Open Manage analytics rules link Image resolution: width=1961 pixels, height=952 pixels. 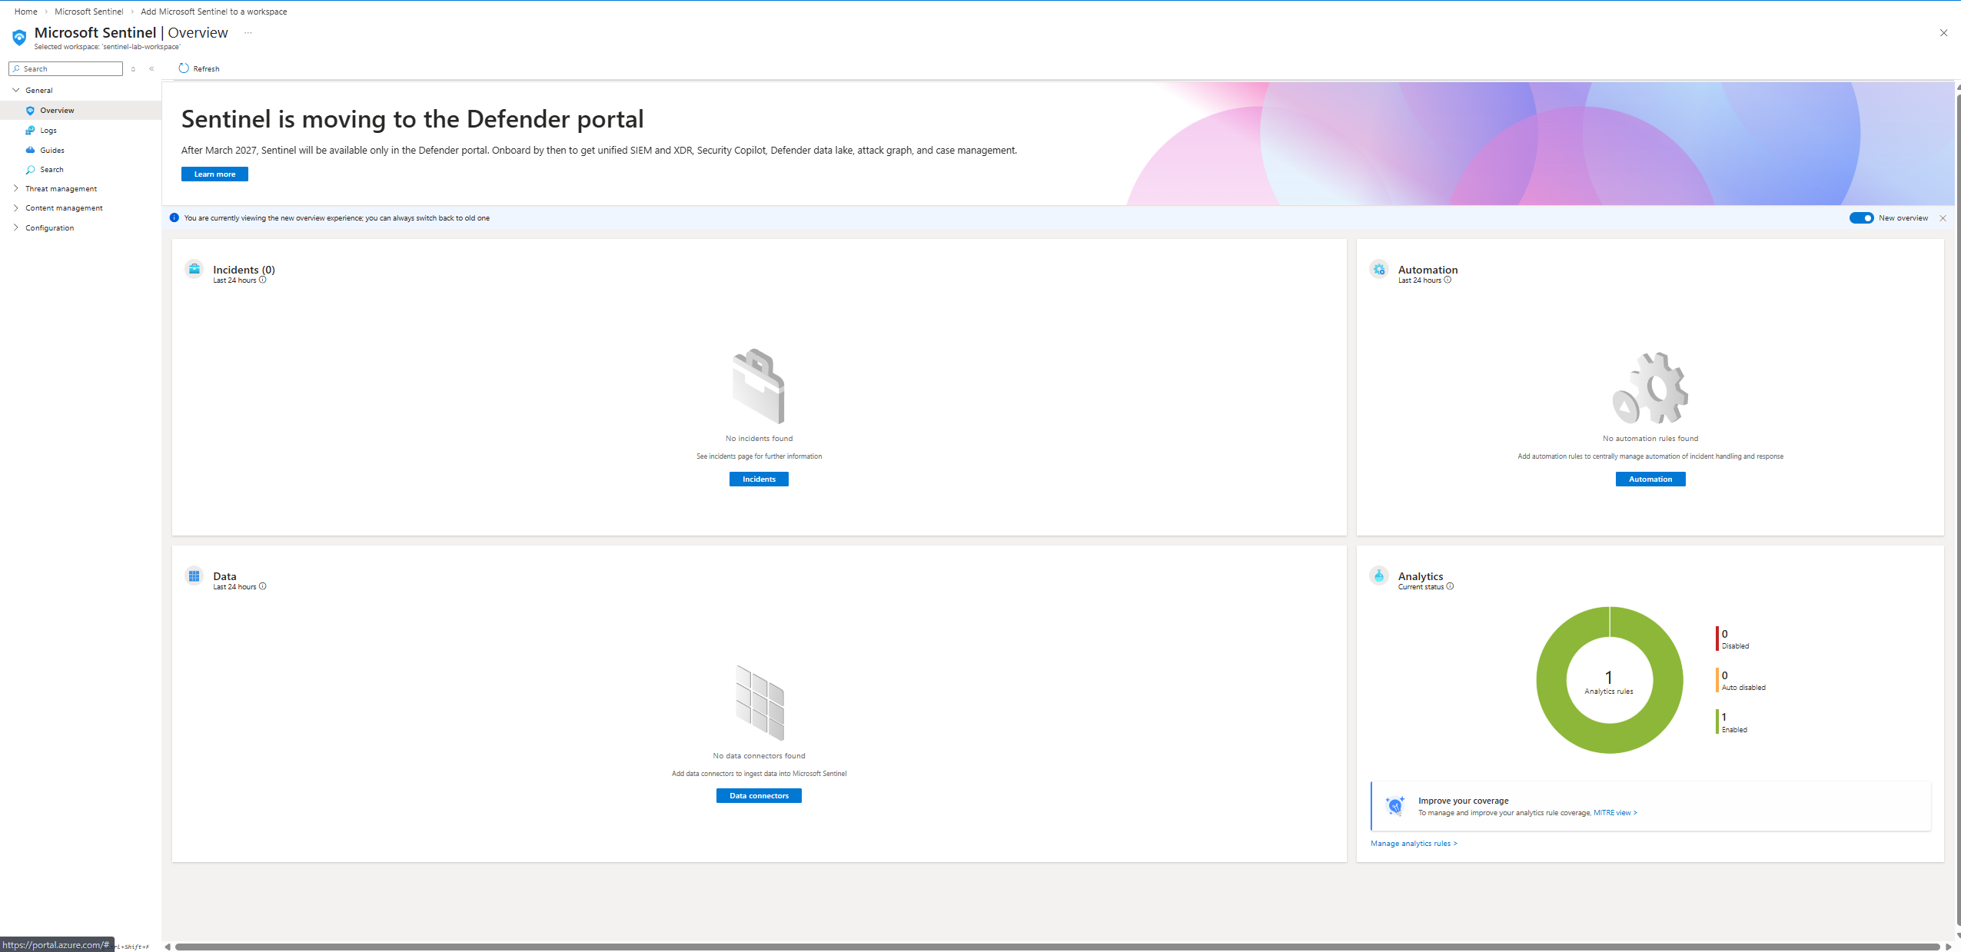coord(1413,844)
